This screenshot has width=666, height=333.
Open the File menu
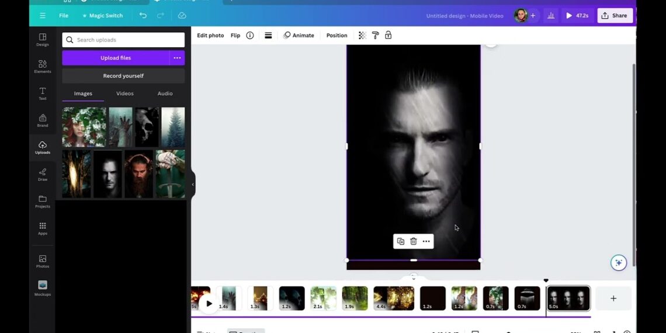point(64,16)
